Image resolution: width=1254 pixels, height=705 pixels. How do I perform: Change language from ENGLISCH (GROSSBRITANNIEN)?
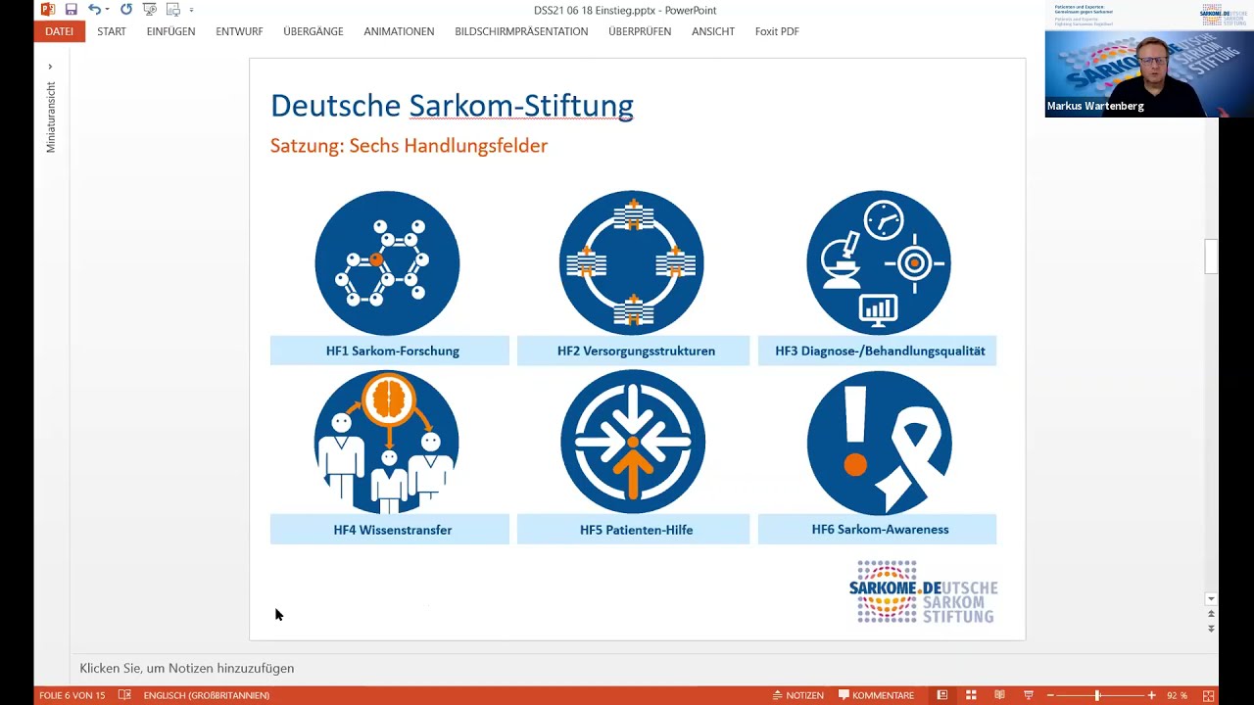click(x=207, y=695)
